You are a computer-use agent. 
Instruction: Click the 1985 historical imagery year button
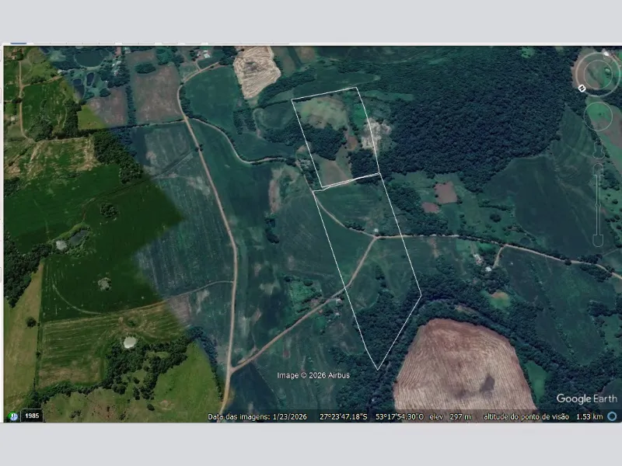pyautogui.click(x=32, y=416)
